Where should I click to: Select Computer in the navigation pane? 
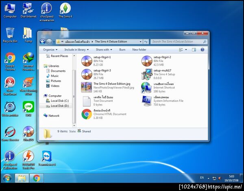click(52, 96)
